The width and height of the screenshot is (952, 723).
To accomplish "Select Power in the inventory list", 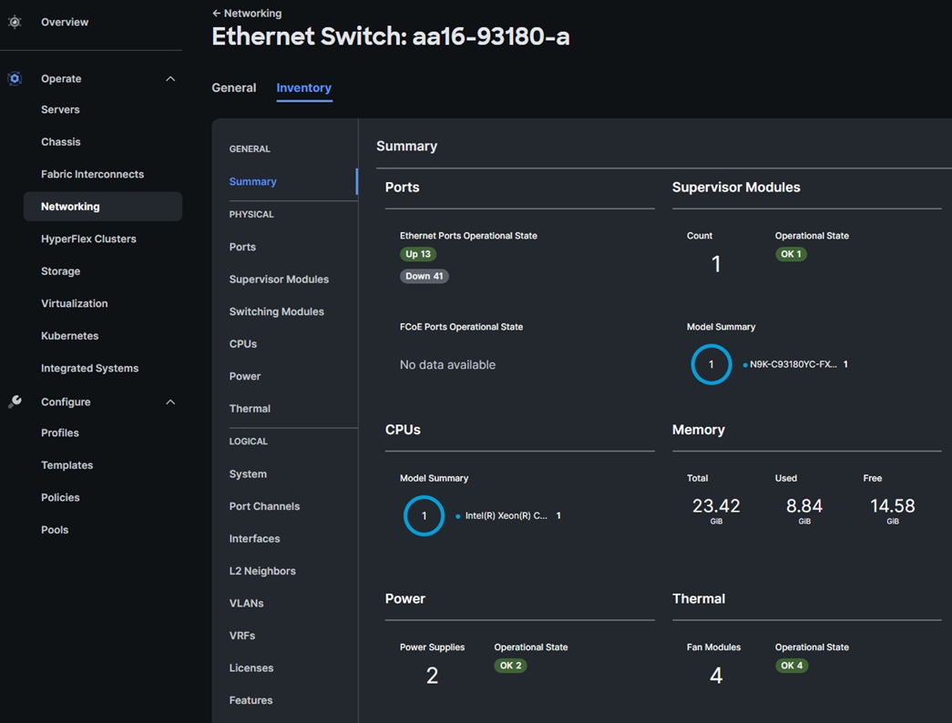I will click(x=245, y=376).
